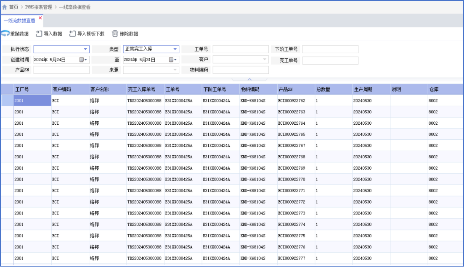Select the row with SN ECI000922765
This screenshot has height=267, width=464.
[x=292, y=134]
